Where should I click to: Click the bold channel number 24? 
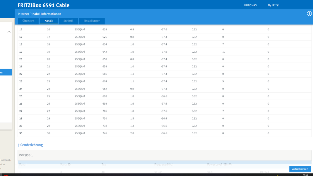(x=21, y=89)
